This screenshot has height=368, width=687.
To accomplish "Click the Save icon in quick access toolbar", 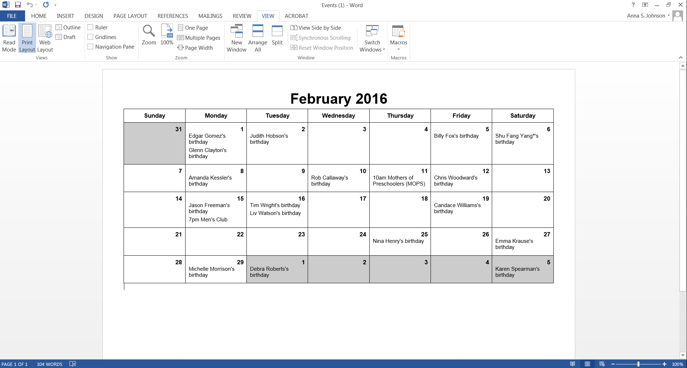I will (x=18, y=5).
